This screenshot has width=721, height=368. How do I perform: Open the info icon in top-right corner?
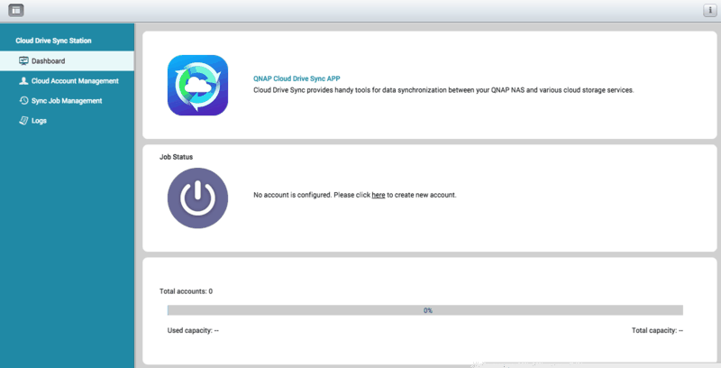click(x=708, y=10)
